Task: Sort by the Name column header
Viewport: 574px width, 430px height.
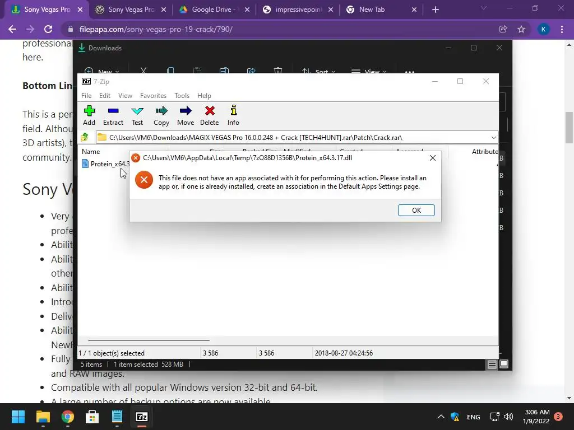Action: 91,151
